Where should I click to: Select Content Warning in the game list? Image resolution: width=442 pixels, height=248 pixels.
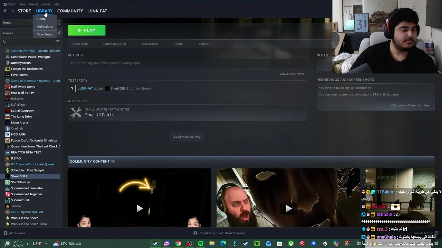(32, 51)
